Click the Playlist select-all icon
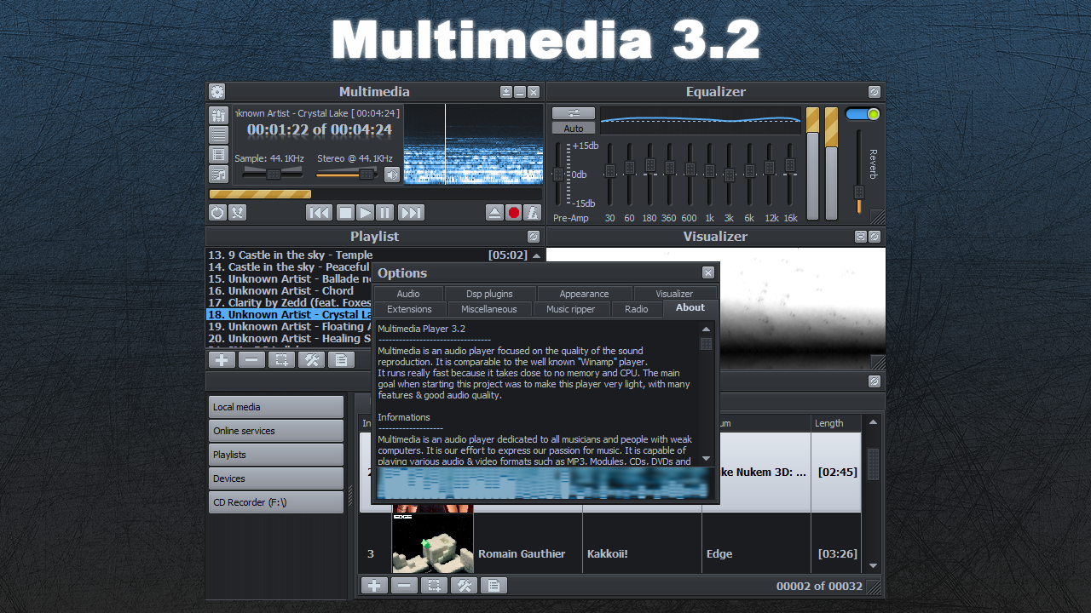1091x613 pixels. [281, 360]
